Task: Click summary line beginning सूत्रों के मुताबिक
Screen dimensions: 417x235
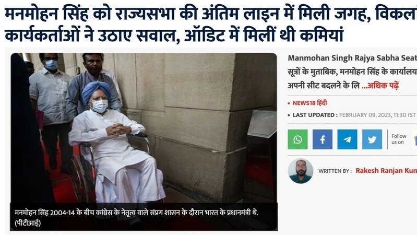Action: click(352, 72)
